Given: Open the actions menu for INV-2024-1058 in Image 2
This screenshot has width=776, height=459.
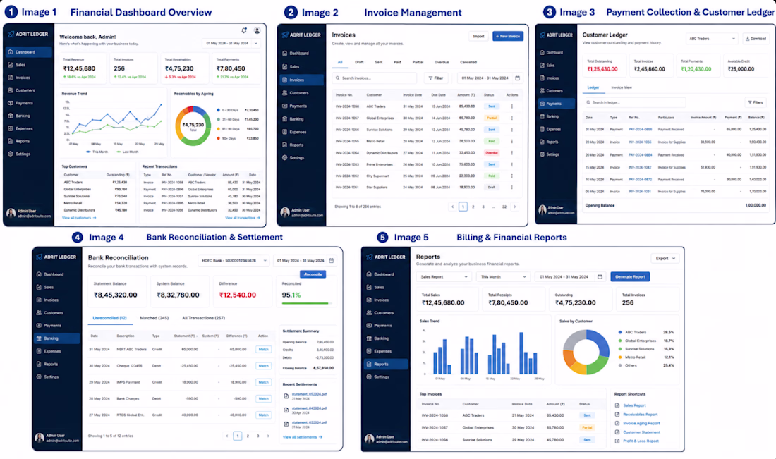Looking at the screenshot, I should [511, 106].
